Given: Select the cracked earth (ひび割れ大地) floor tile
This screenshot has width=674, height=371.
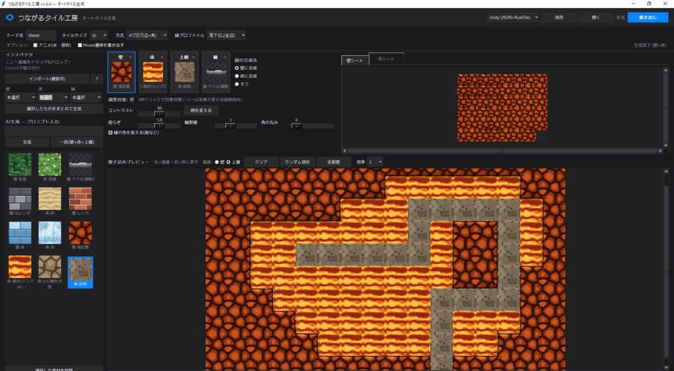Looking at the screenshot, I should point(50,267).
